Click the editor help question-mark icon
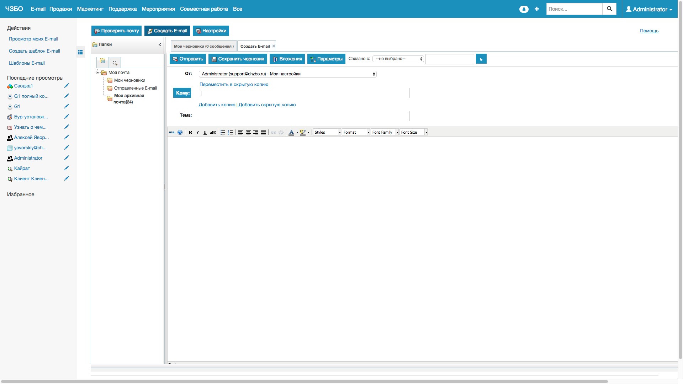The width and height of the screenshot is (683, 384). (x=180, y=132)
